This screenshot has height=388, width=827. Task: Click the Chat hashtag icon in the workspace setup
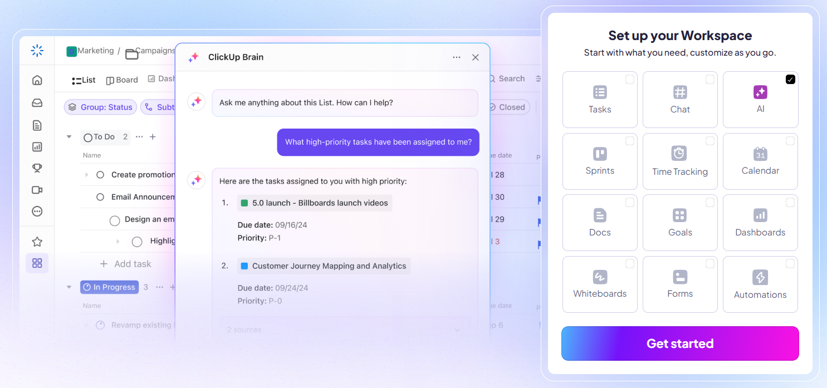(680, 92)
